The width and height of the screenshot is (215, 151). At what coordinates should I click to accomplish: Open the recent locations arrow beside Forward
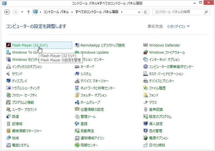[x=22, y=12]
